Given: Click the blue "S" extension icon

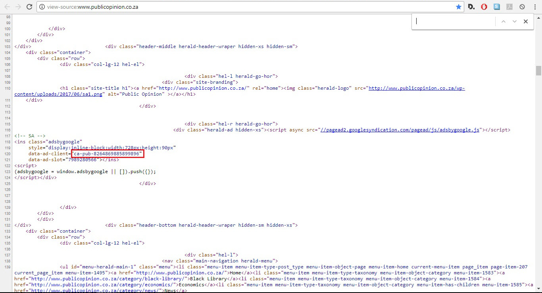Looking at the screenshot, I should 497,7.
